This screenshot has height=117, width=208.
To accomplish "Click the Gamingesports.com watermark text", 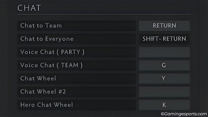I will point(184,114).
